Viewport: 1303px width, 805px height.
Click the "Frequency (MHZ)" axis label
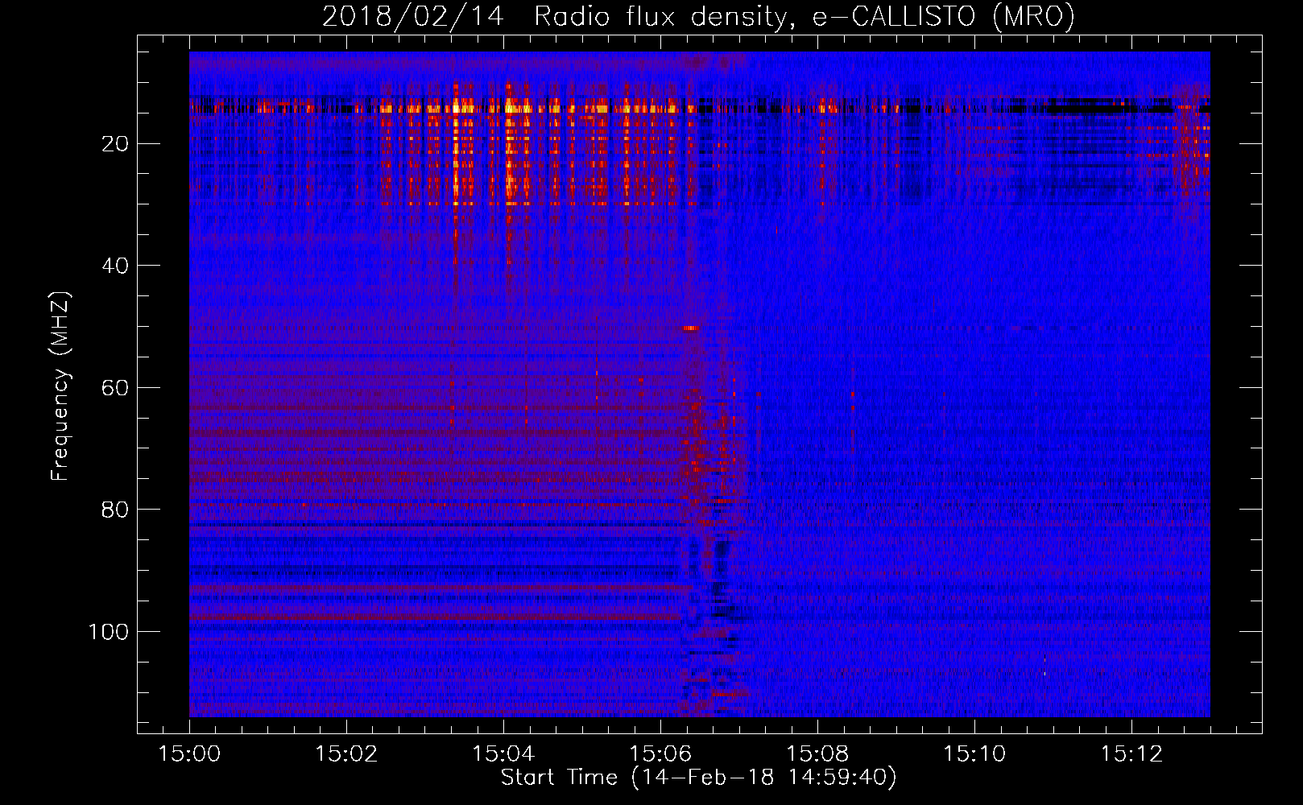coord(60,386)
